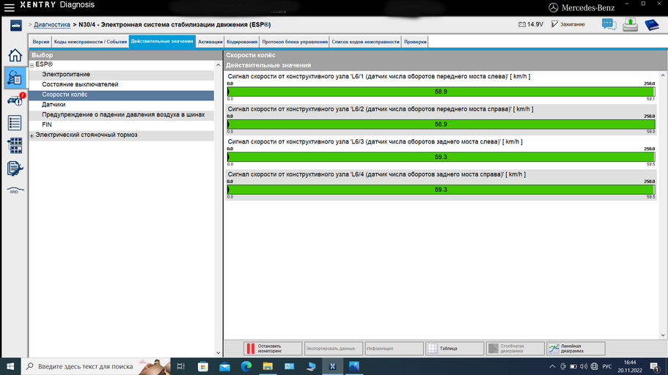Click the L6/2 front right speed bar
Screen dimensions: 668x375
click(x=441, y=125)
